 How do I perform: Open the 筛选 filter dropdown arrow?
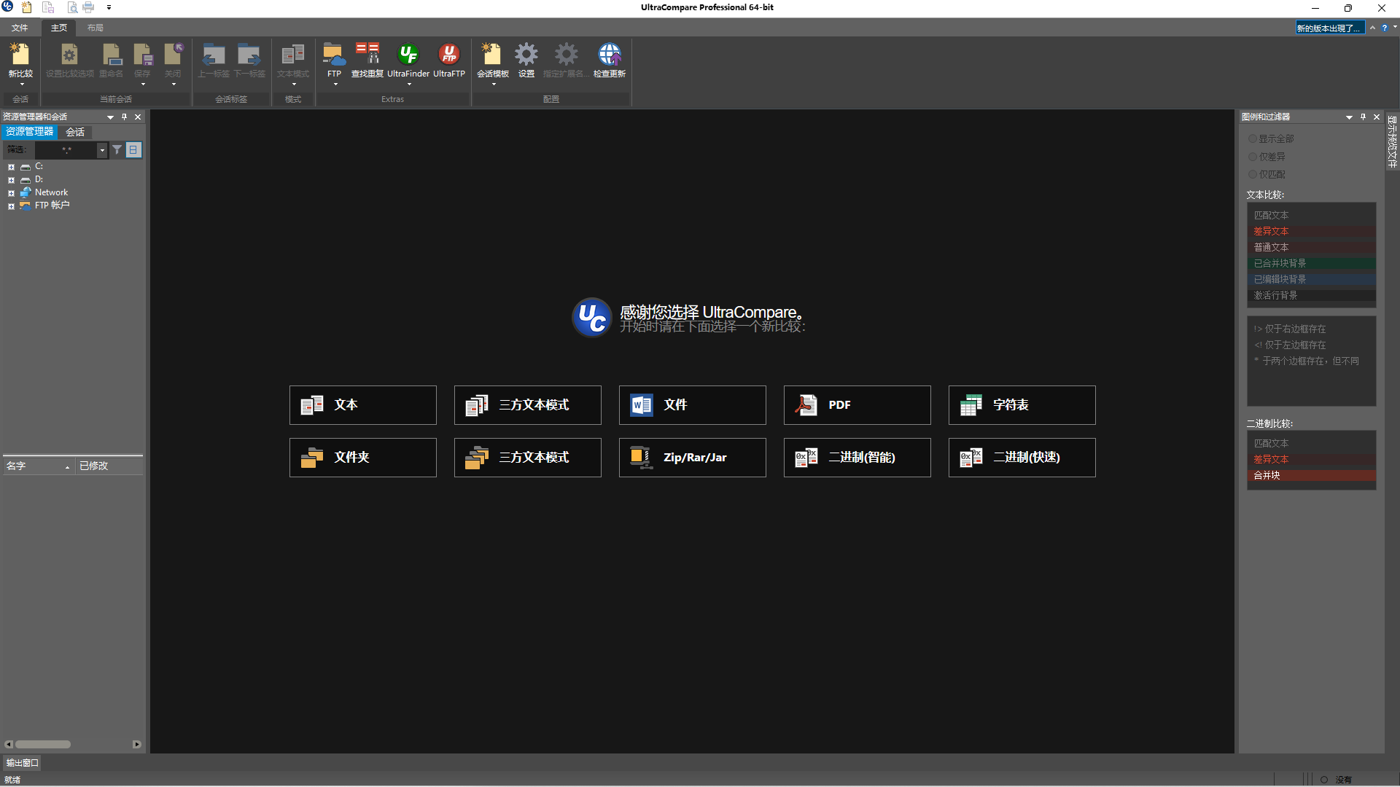coord(102,150)
